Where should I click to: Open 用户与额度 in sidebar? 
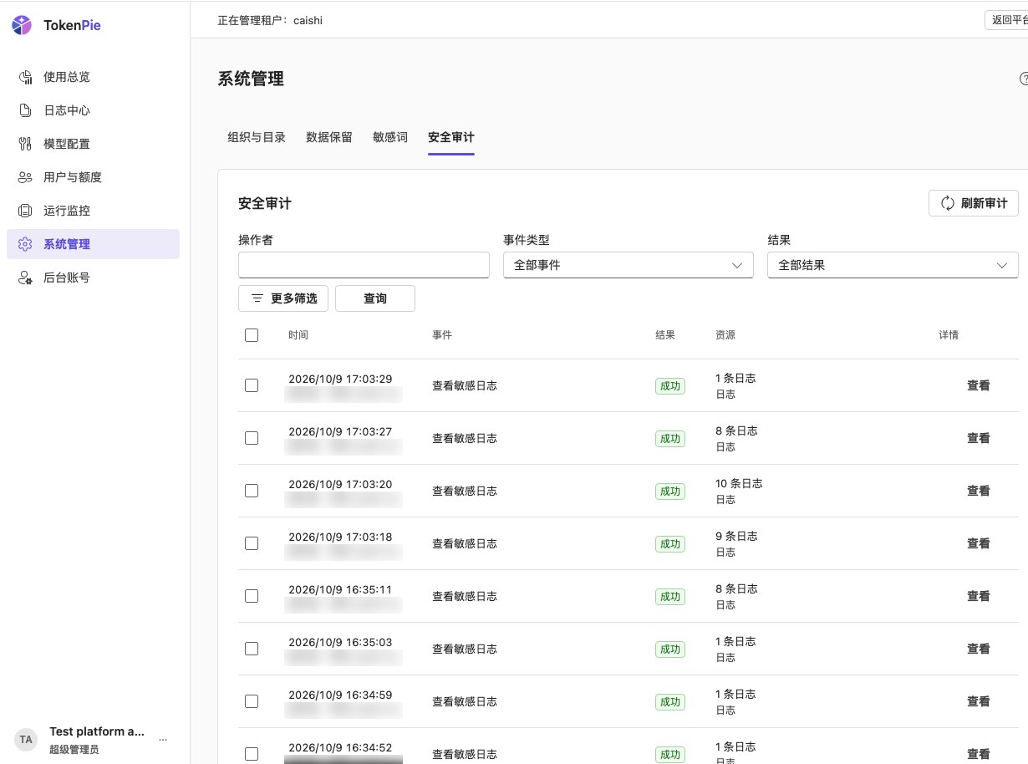click(x=93, y=177)
